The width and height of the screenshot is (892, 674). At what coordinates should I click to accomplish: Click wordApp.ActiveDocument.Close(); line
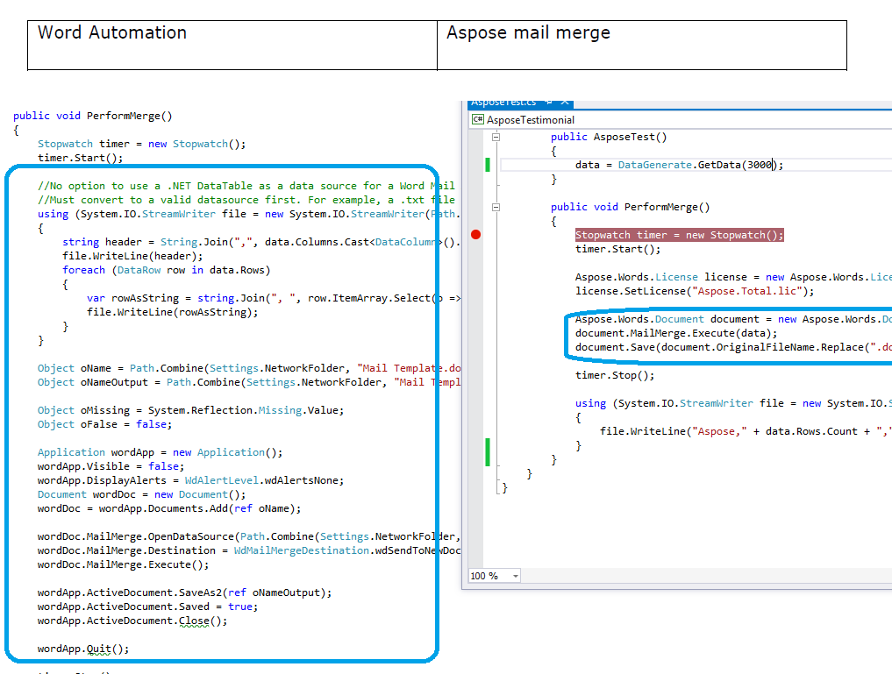[132, 621]
